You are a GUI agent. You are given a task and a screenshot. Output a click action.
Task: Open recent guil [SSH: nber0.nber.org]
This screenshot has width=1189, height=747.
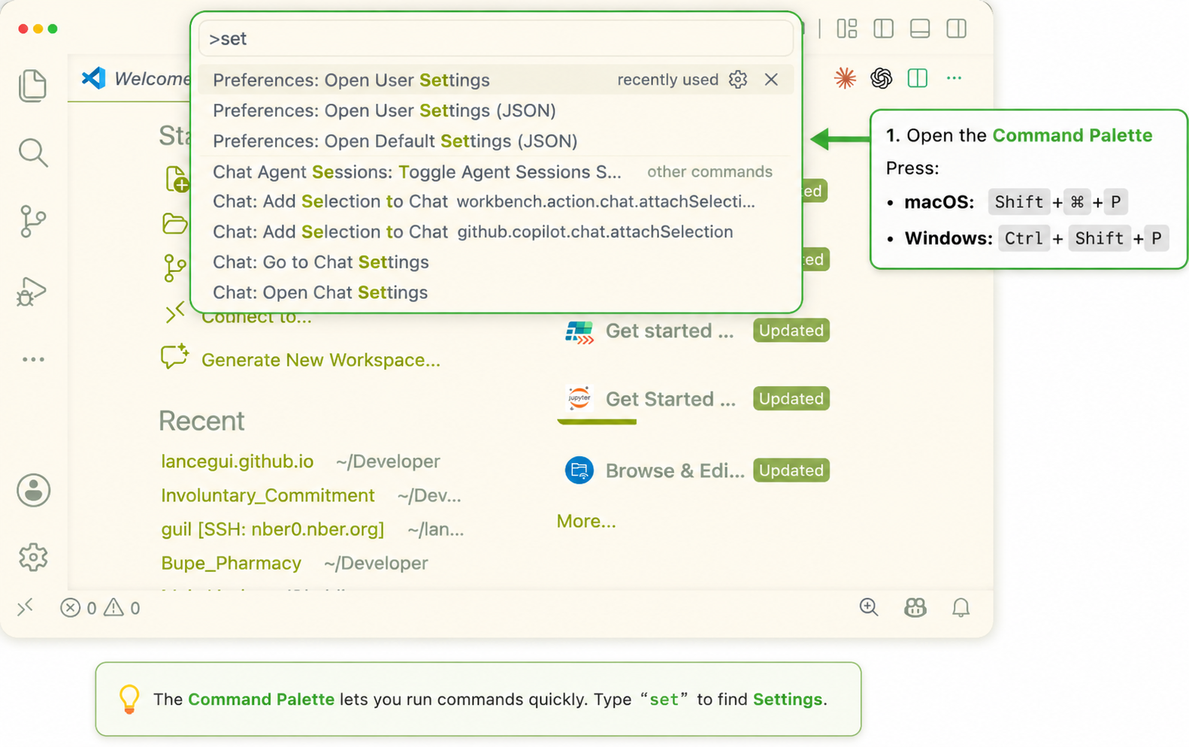tap(273, 529)
